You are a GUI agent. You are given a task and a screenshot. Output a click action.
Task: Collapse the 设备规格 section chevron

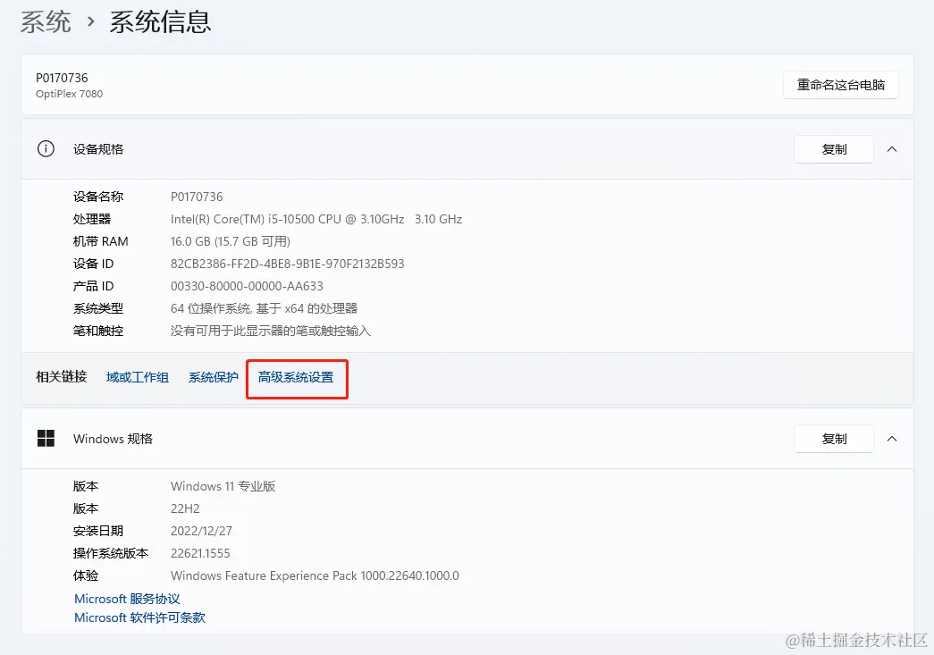click(892, 149)
